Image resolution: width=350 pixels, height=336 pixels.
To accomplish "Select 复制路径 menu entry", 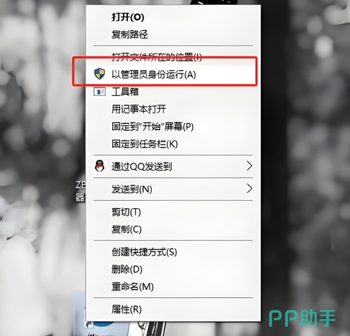I will point(130,34).
